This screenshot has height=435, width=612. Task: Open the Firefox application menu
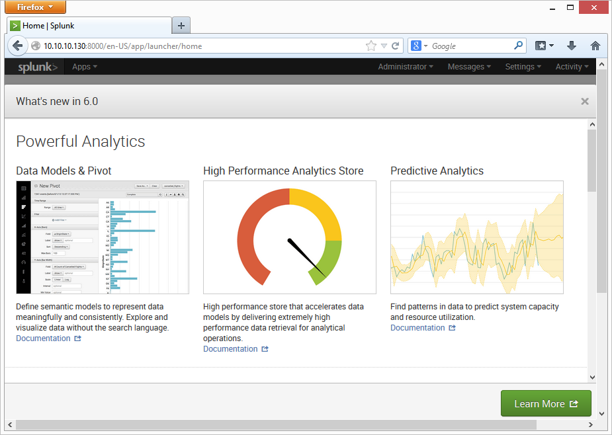(35, 7)
